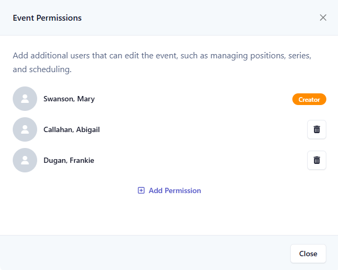Select the Dugan, Frankie name label
The image size is (338, 270).
click(x=69, y=160)
